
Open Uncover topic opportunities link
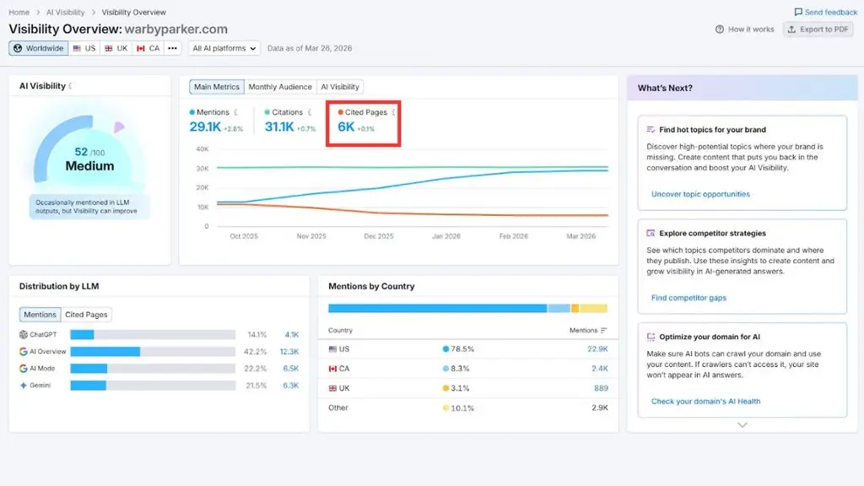tap(700, 194)
